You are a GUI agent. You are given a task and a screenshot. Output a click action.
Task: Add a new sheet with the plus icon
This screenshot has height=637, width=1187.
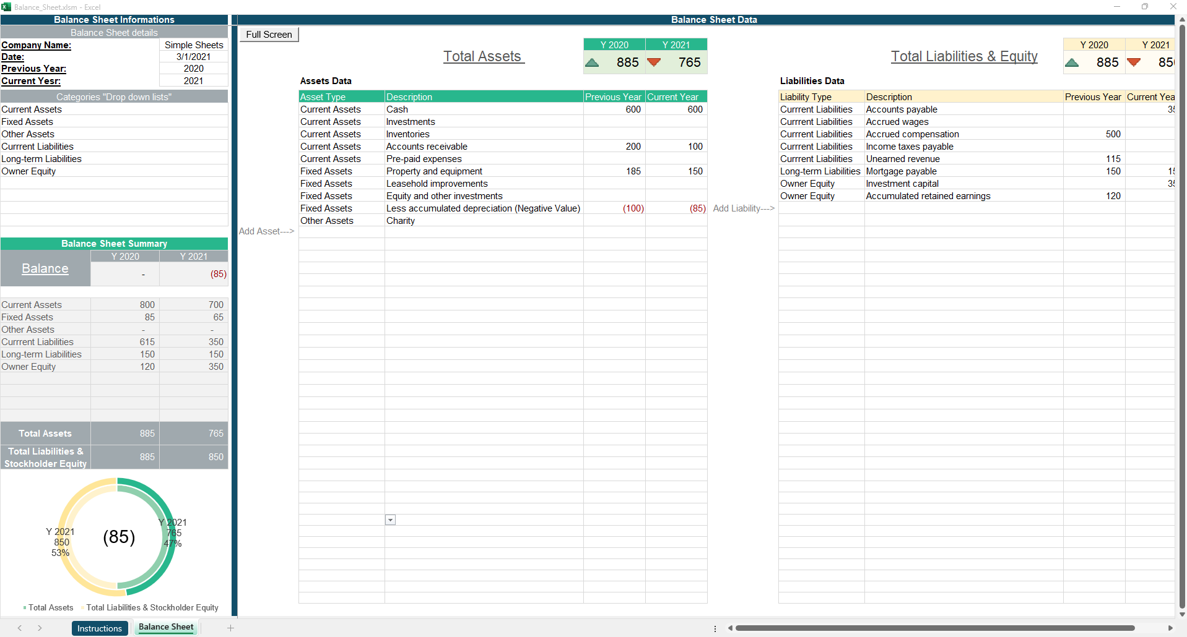(230, 628)
